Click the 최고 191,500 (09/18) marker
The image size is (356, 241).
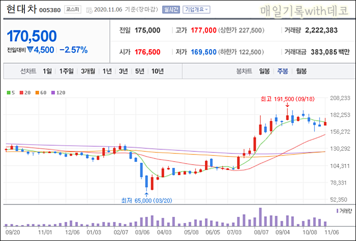(x=287, y=99)
